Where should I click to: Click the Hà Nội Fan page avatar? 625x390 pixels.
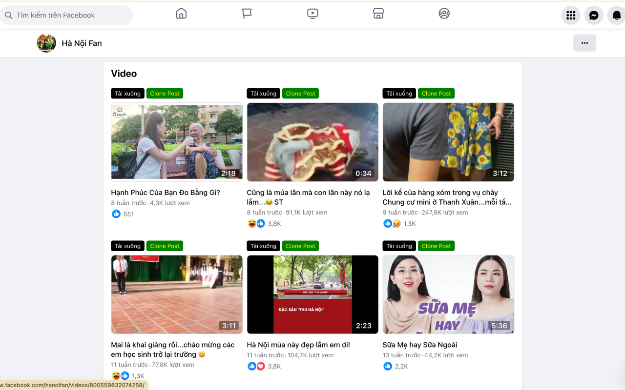click(x=46, y=43)
